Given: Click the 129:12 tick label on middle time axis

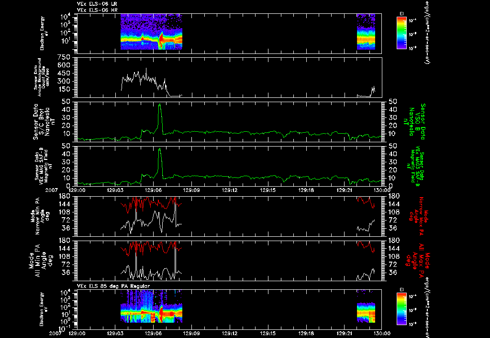Looking at the screenshot, I should click(230, 190).
